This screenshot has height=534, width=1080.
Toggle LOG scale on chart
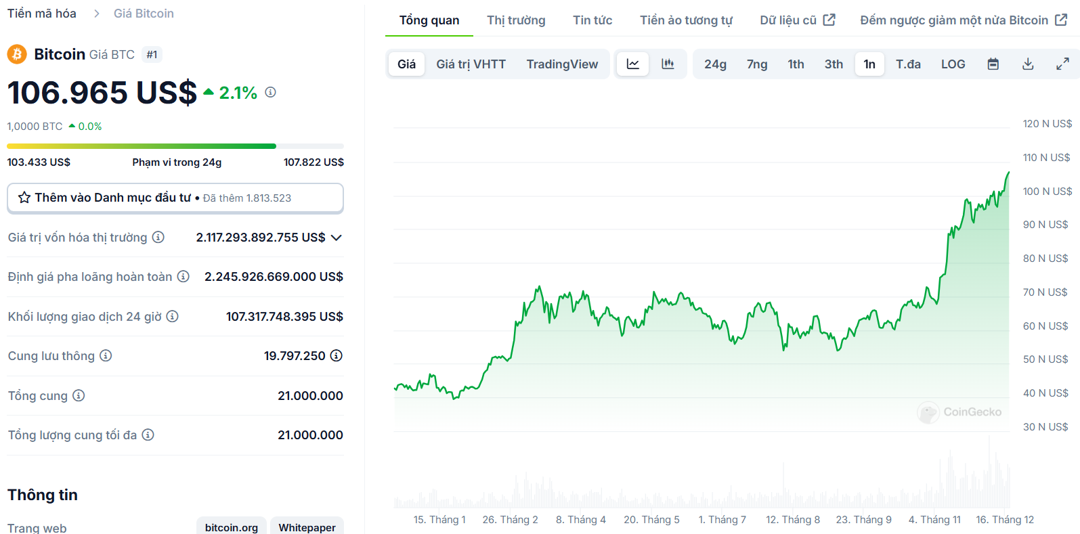point(953,64)
